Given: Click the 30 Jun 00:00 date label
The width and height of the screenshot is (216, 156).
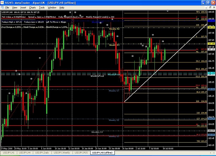Looking at the screenshot, I should 128,148.
